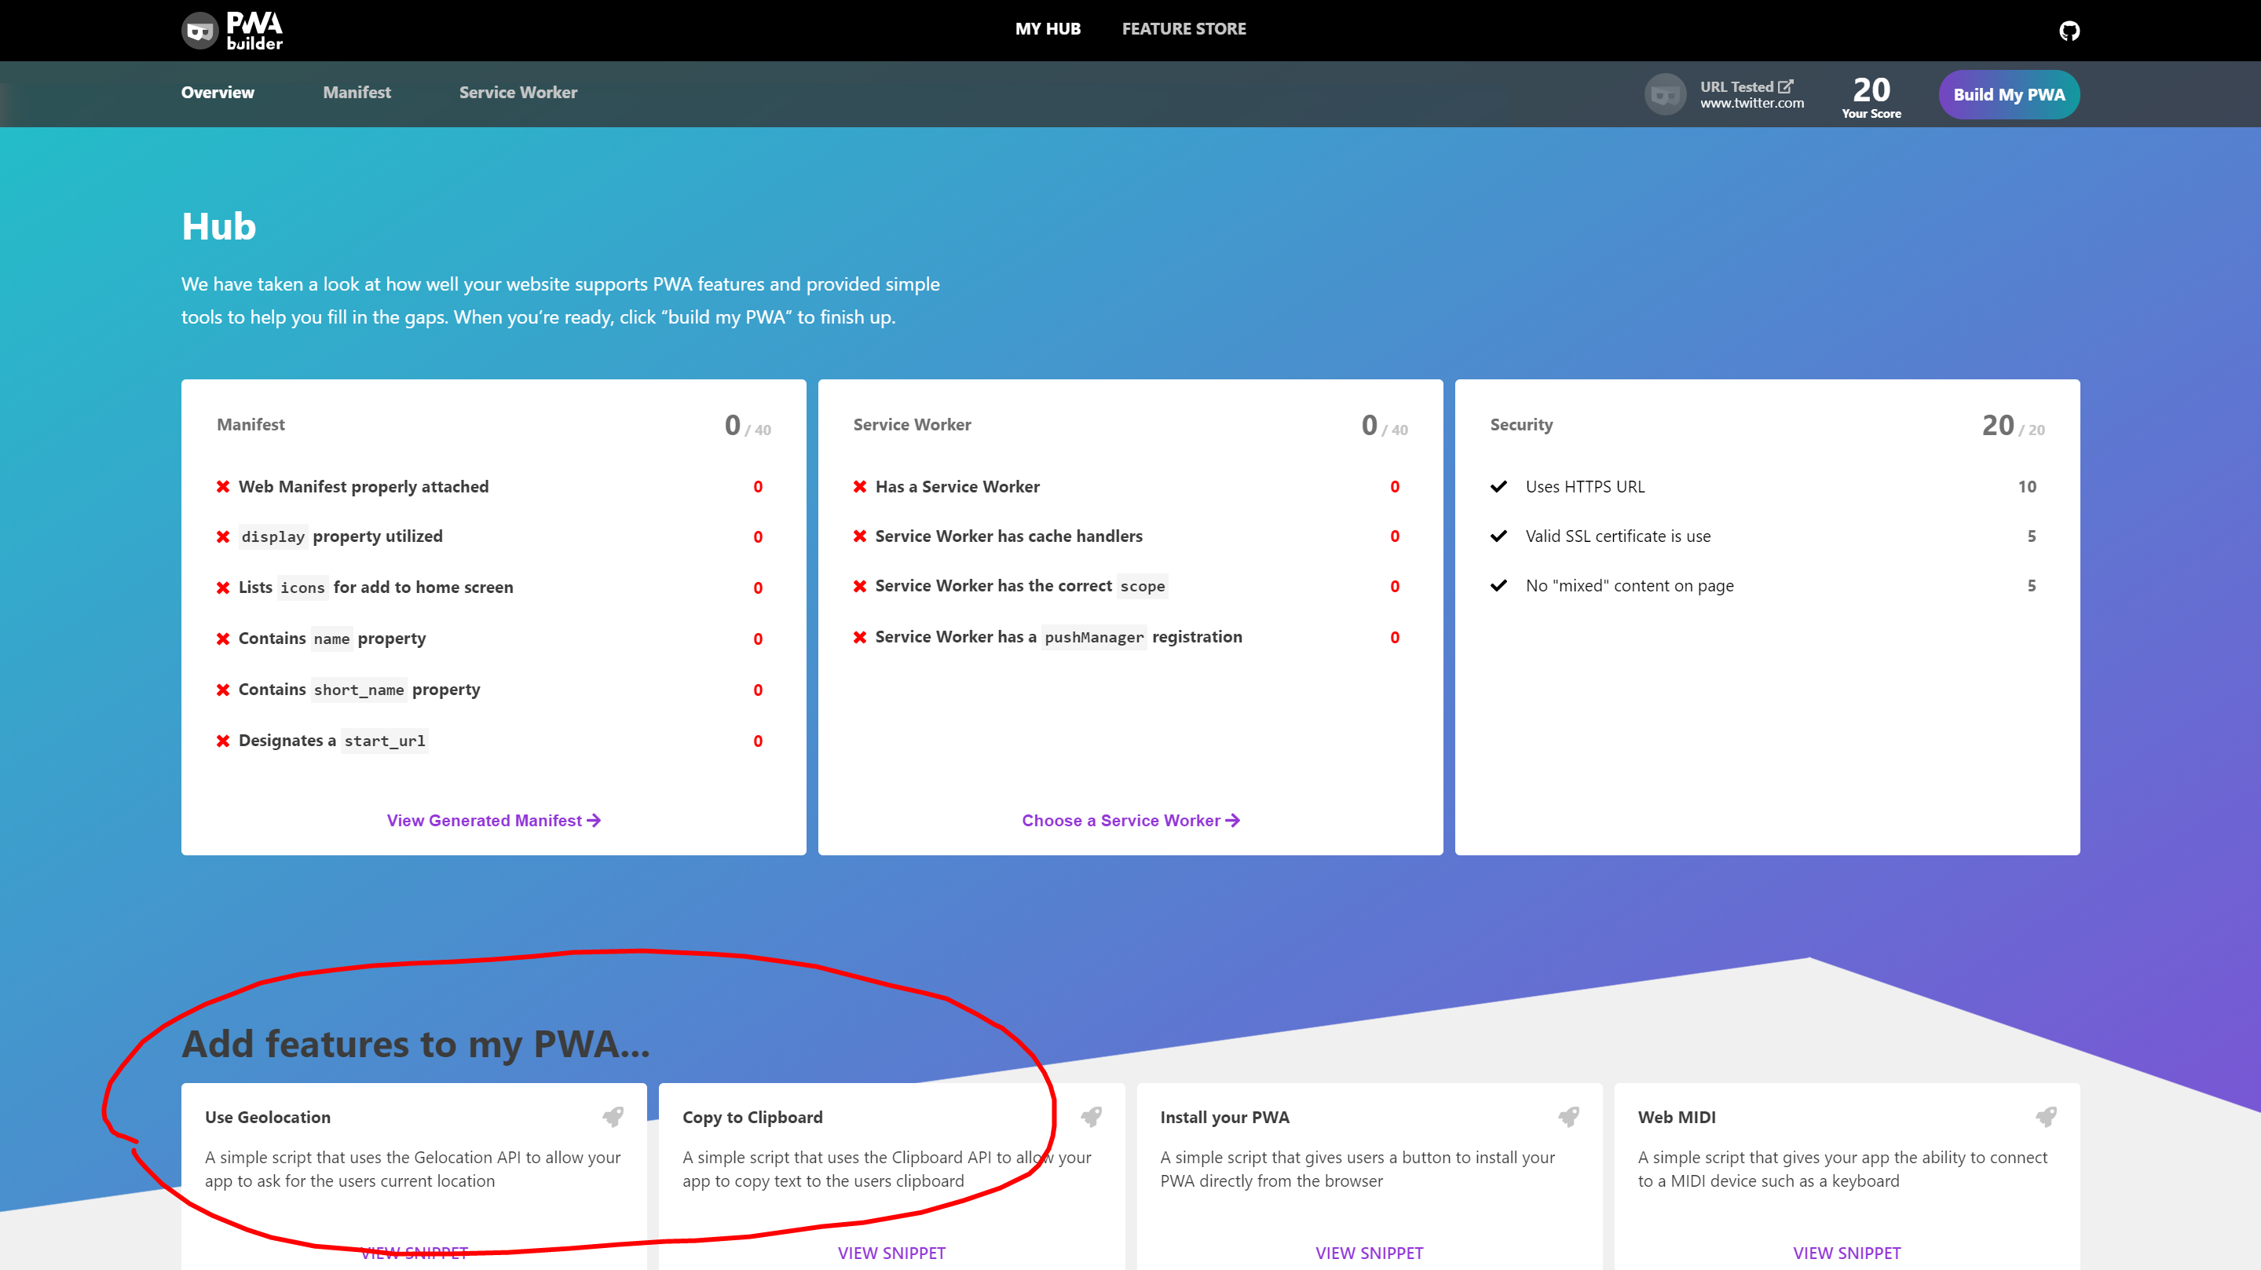Click checkmark beside Valid SSL certificate
2261x1270 pixels.
[x=1499, y=536]
